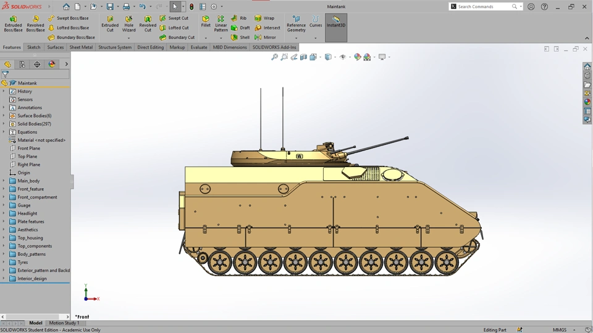Image resolution: width=593 pixels, height=333 pixels.
Task: Open Reference Geometry tools
Action: [296, 24]
